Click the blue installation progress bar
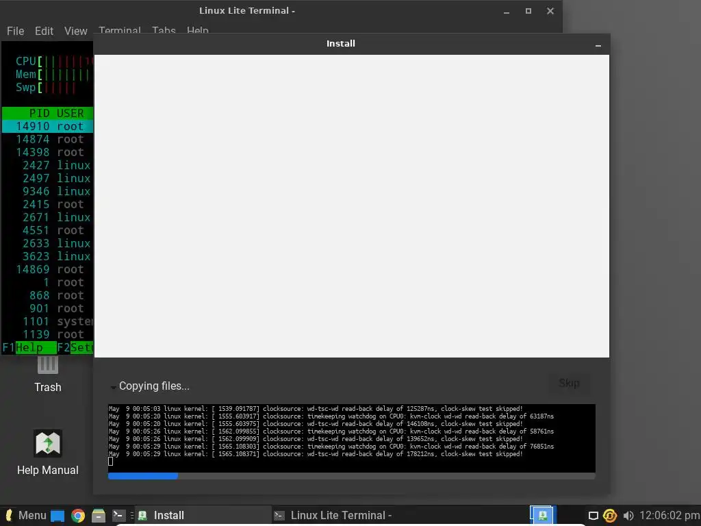This screenshot has height=526, width=701. 351,476
